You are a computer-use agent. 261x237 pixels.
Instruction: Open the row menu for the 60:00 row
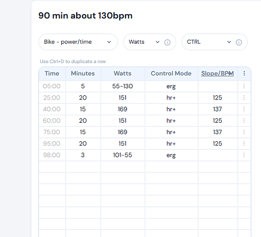coord(244,120)
